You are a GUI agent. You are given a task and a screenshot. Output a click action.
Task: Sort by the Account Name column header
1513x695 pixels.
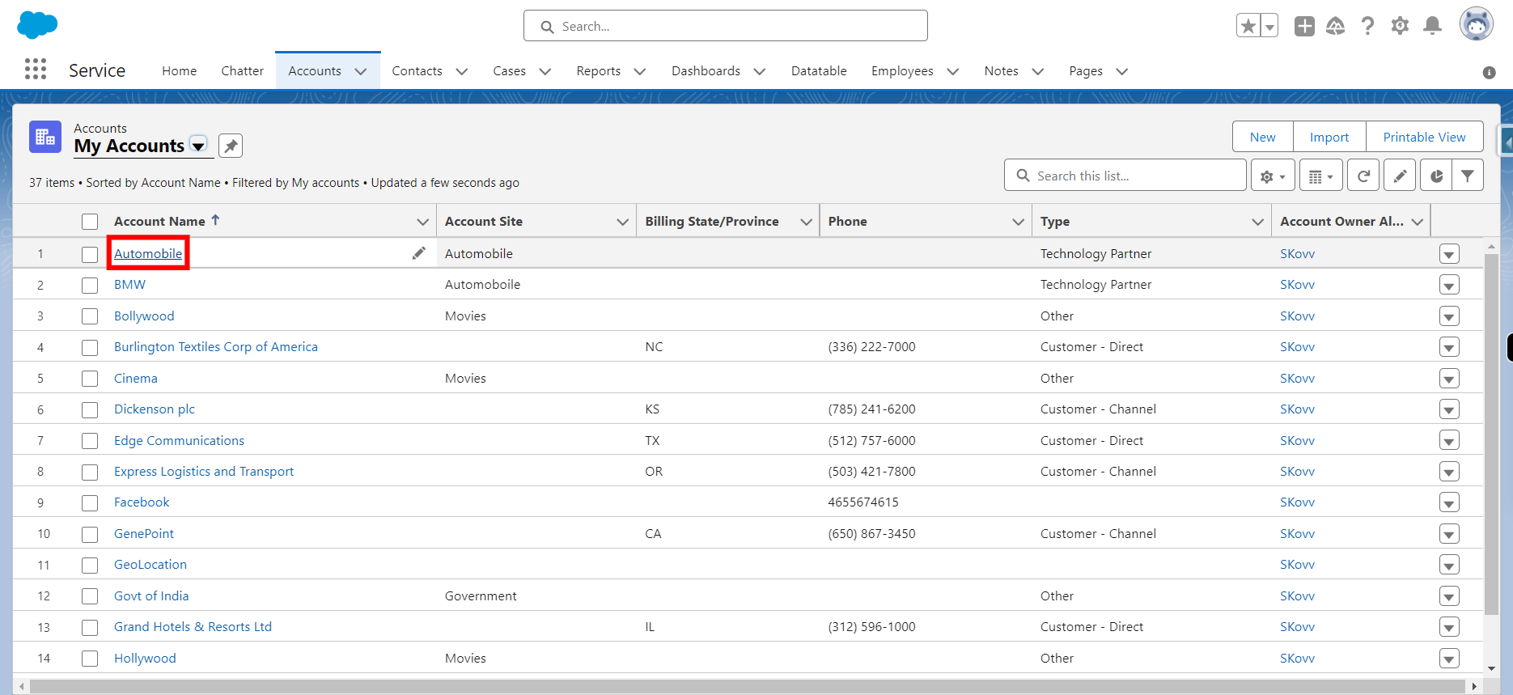(159, 222)
